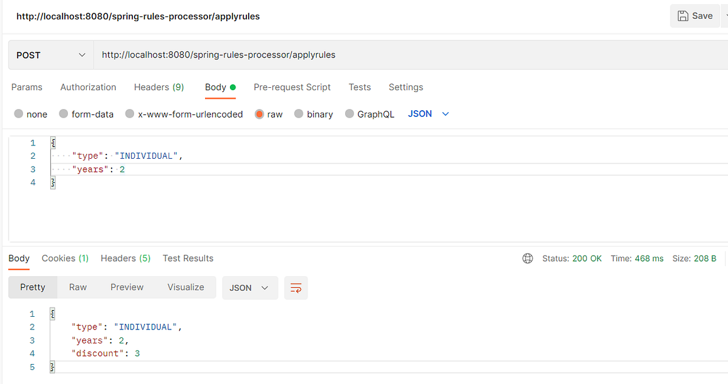Switch to the Headers (9) request tab
Viewport: 728px width, 384px height.
[x=158, y=87]
